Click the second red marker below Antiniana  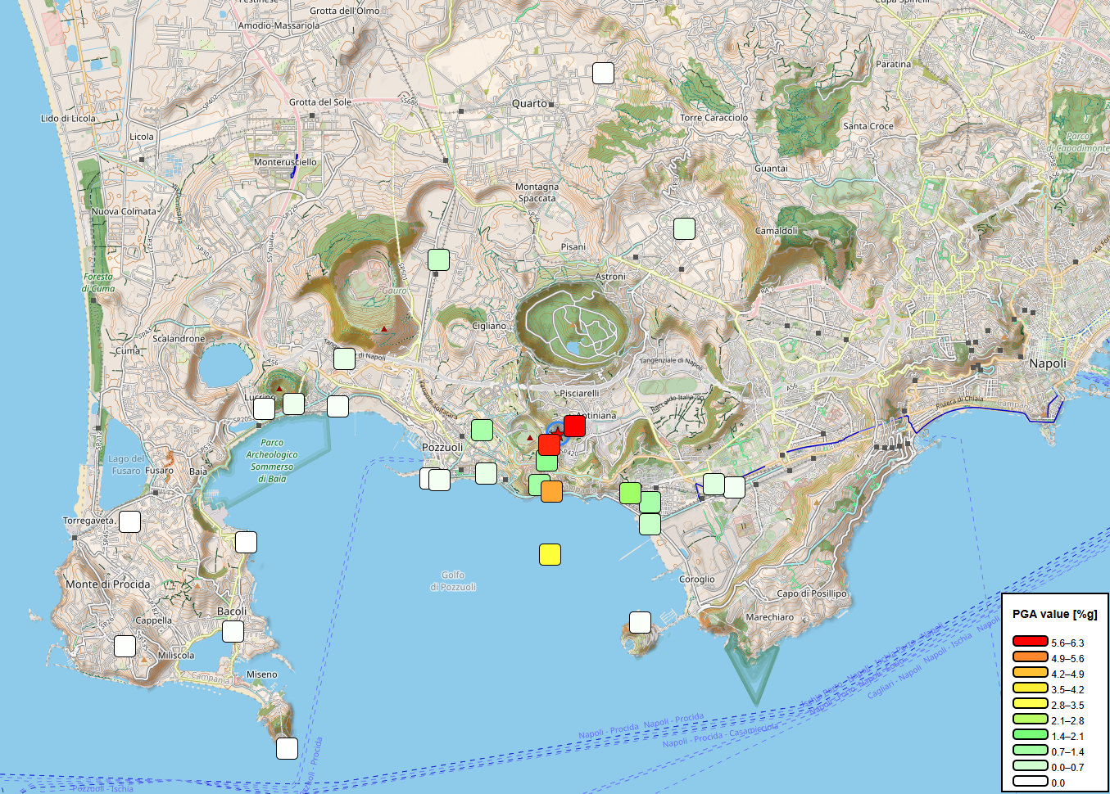click(549, 445)
